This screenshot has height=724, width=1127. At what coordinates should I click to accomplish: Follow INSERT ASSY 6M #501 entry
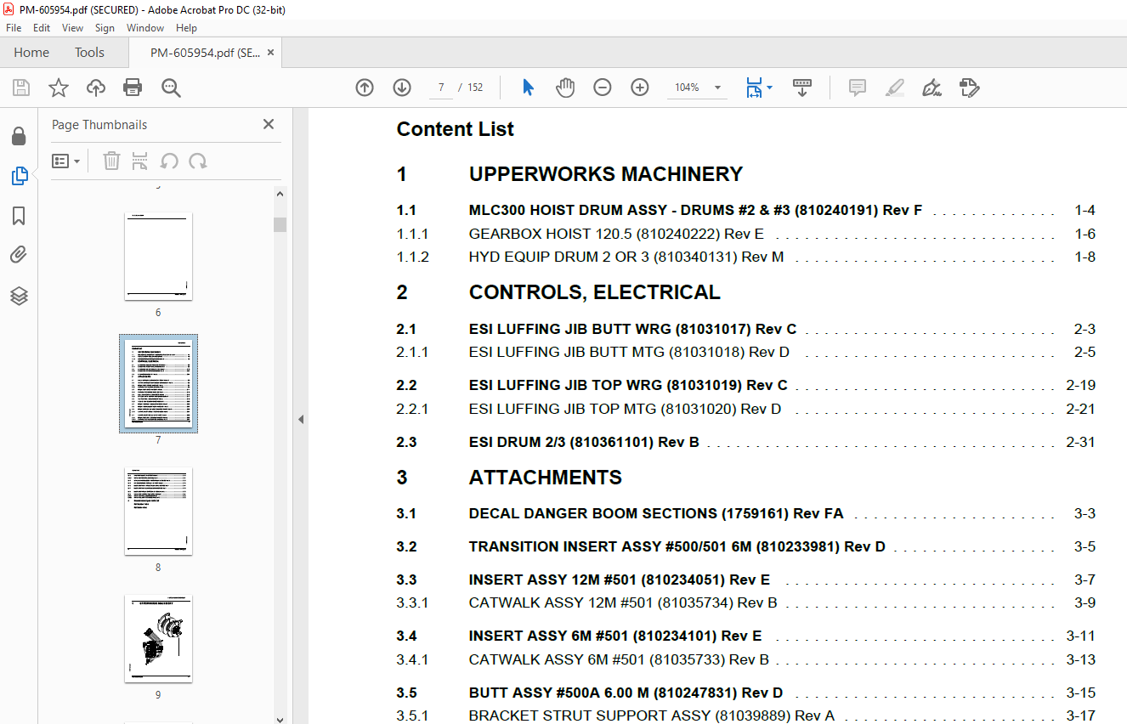coord(615,636)
